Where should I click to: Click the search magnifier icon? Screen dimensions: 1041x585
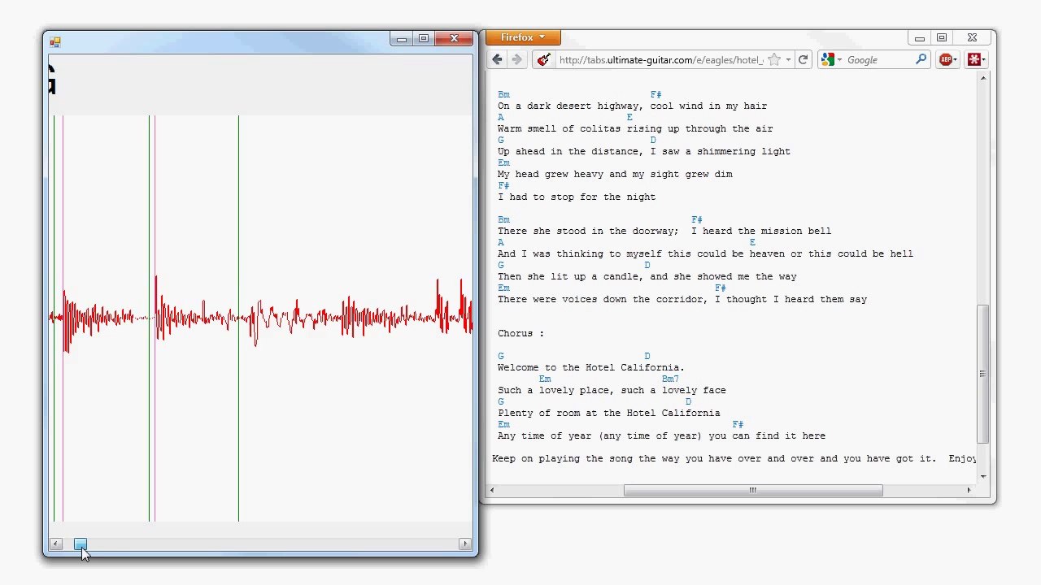(x=921, y=59)
